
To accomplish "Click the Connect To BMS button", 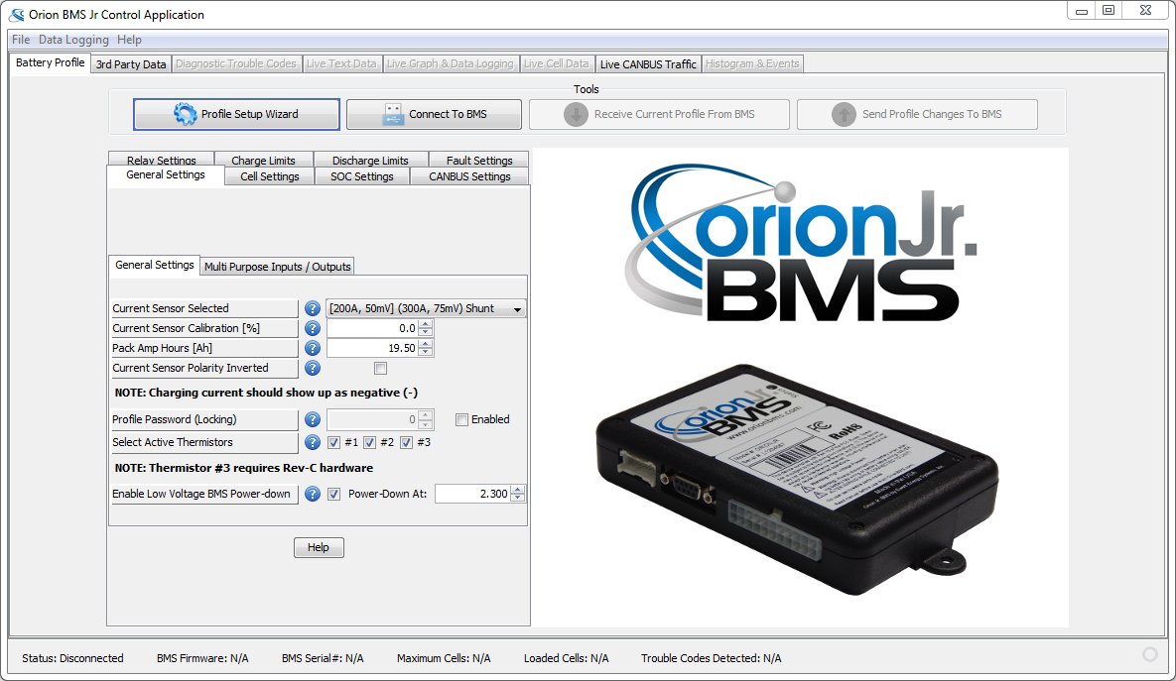I will (435, 115).
